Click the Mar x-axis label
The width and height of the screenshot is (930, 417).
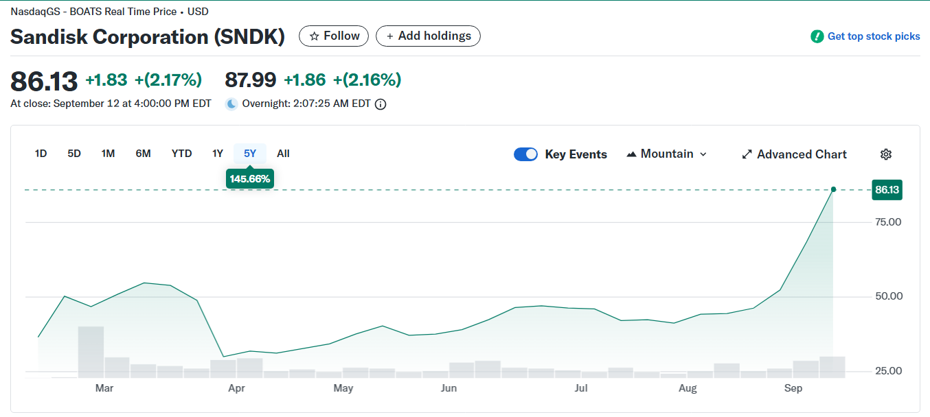pos(104,388)
